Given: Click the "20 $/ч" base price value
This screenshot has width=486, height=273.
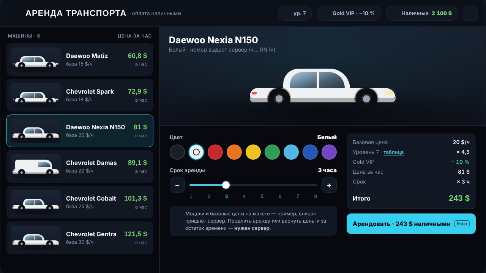Looking at the screenshot, I should [x=461, y=142].
